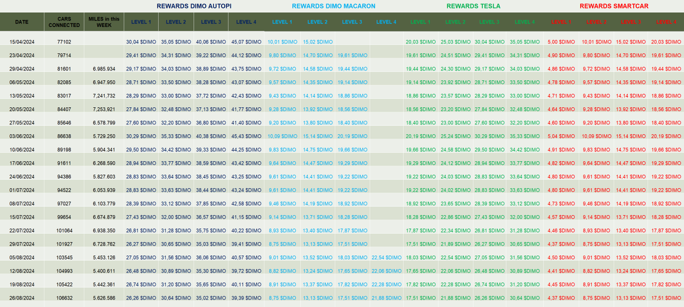
Task: Click cars connected value 106632
Action: (64, 297)
